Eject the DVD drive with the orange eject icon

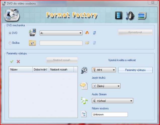87,33
